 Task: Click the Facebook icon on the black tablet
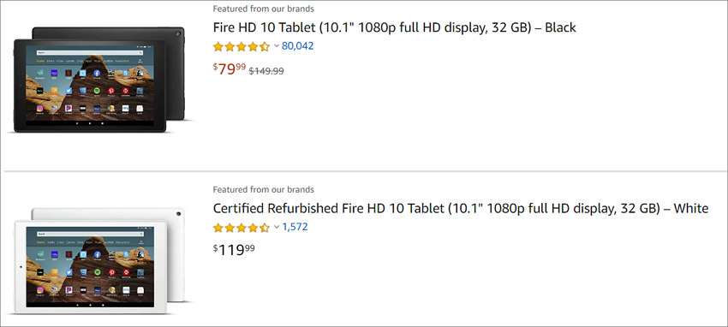97,73
